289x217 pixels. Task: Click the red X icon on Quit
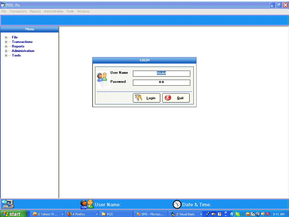pos(168,98)
